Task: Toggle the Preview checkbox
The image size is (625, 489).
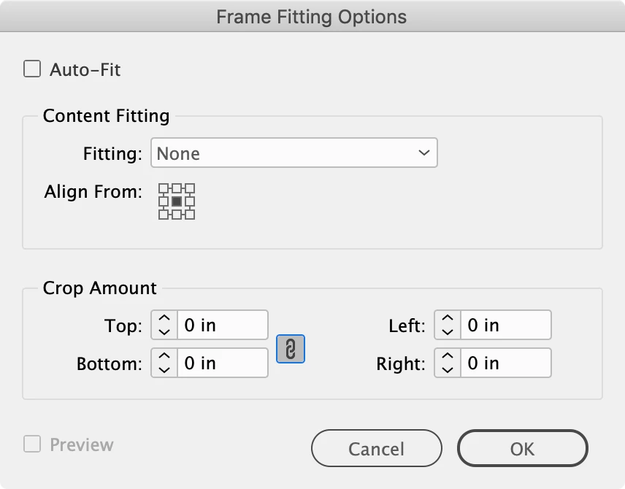Action: point(32,444)
